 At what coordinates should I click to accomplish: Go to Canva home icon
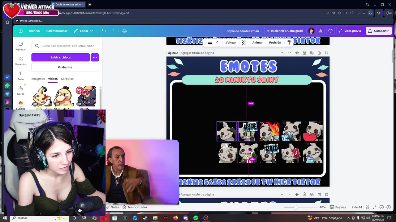[x=20, y=31]
